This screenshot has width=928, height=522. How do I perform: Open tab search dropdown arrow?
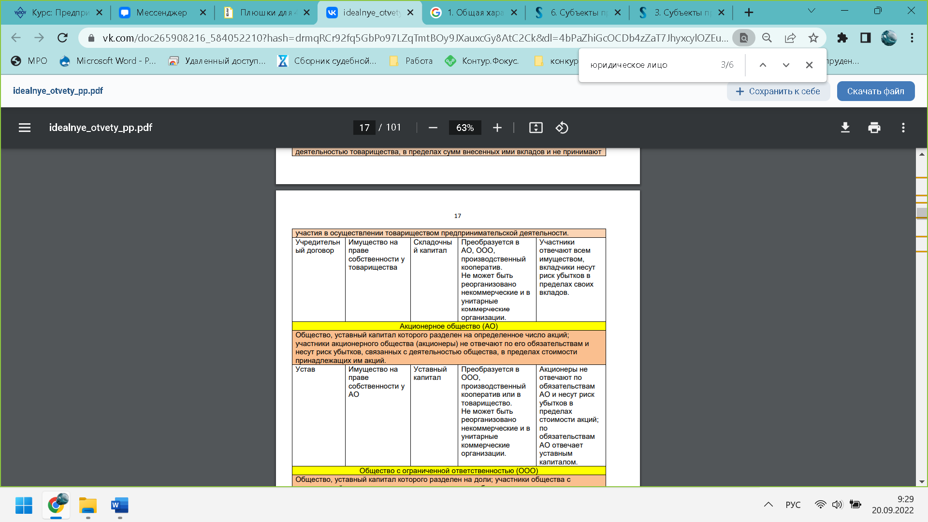(812, 11)
